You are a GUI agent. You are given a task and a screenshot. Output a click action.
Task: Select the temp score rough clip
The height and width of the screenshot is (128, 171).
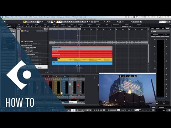[x=82, y=48]
